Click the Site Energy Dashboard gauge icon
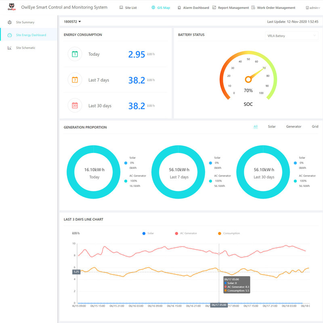 click(x=10, y=35)
